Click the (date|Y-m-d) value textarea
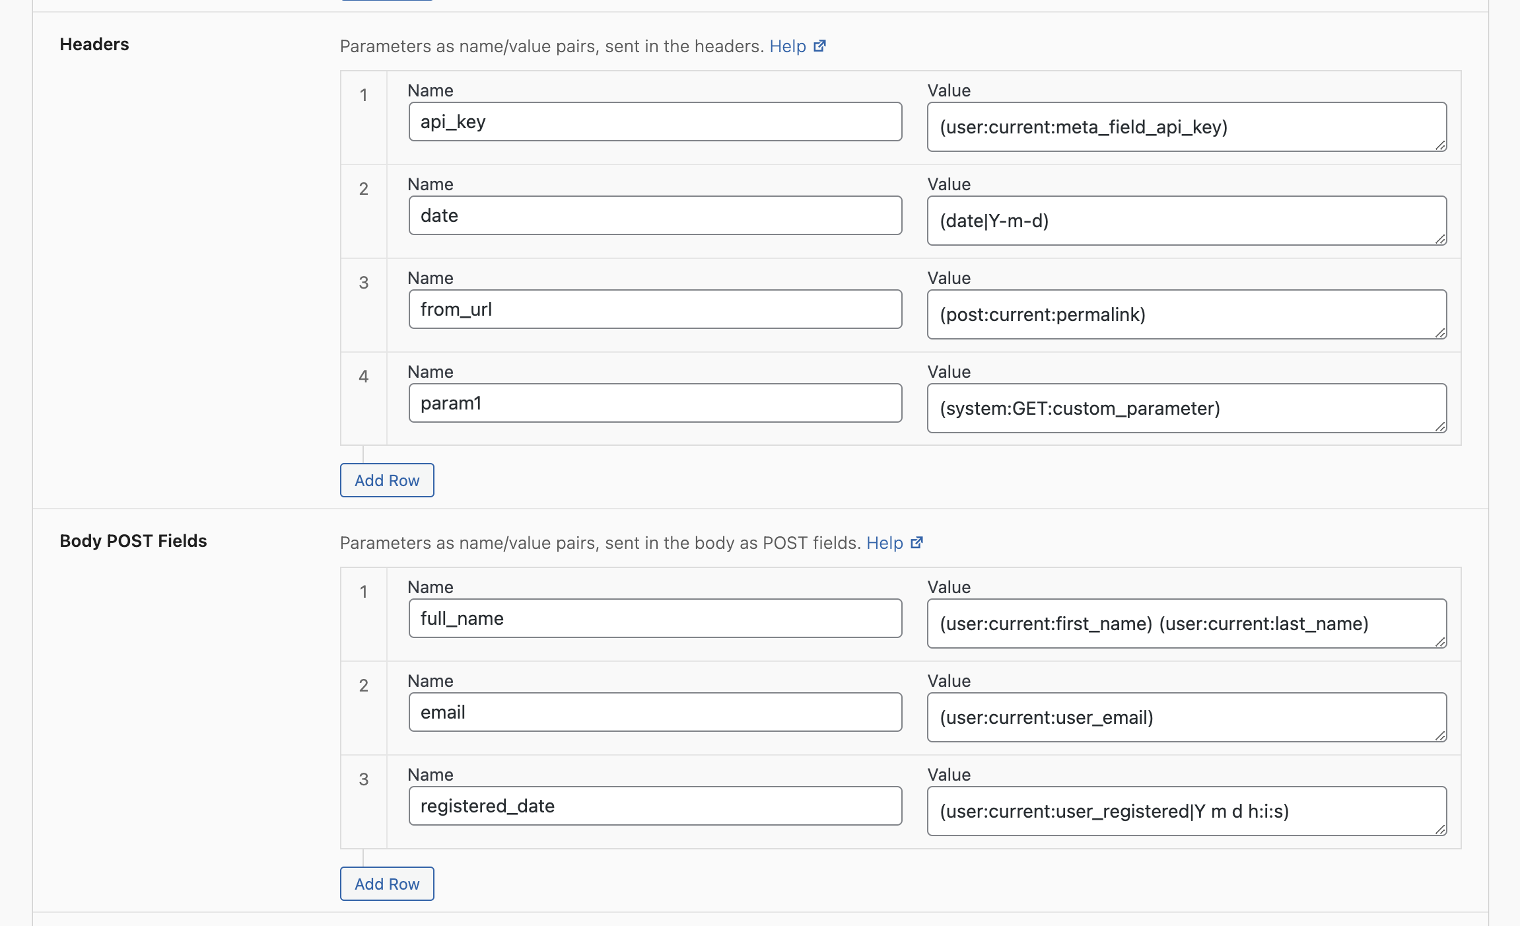The width and height of the screenshot is (1520, 926). (x=1187, y=221)
